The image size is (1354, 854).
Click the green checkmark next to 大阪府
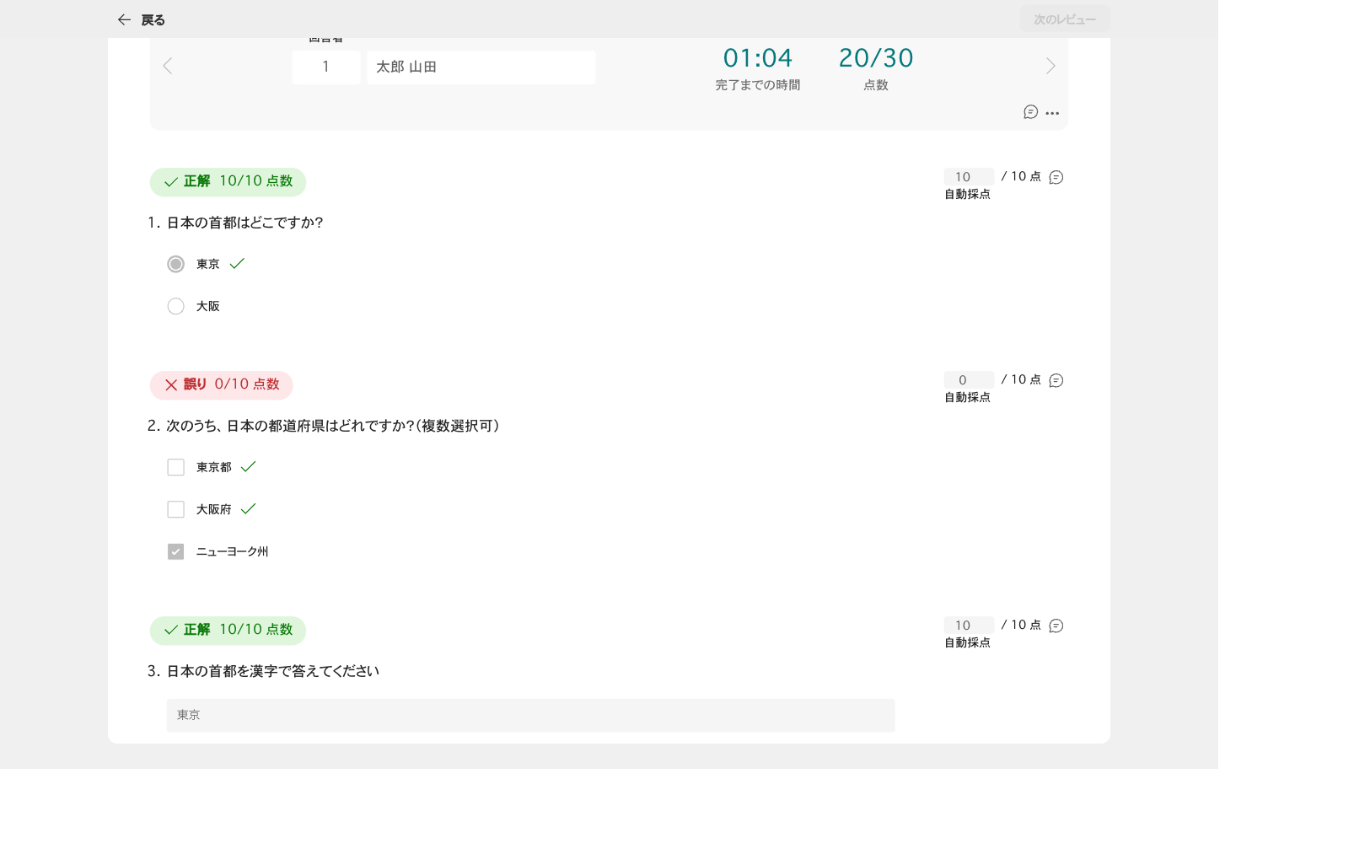(x=248, y=508)
